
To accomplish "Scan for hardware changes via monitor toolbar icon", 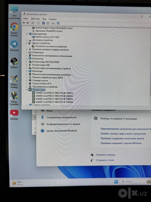I will tap(58, 23).
